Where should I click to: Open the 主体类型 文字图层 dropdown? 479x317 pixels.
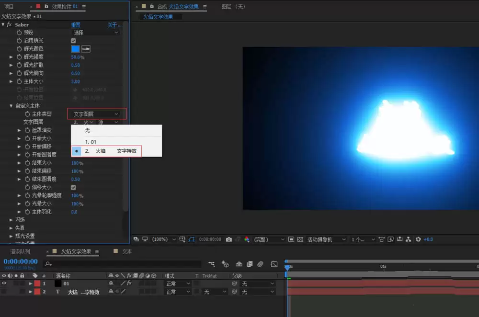(x=96, y=114)
